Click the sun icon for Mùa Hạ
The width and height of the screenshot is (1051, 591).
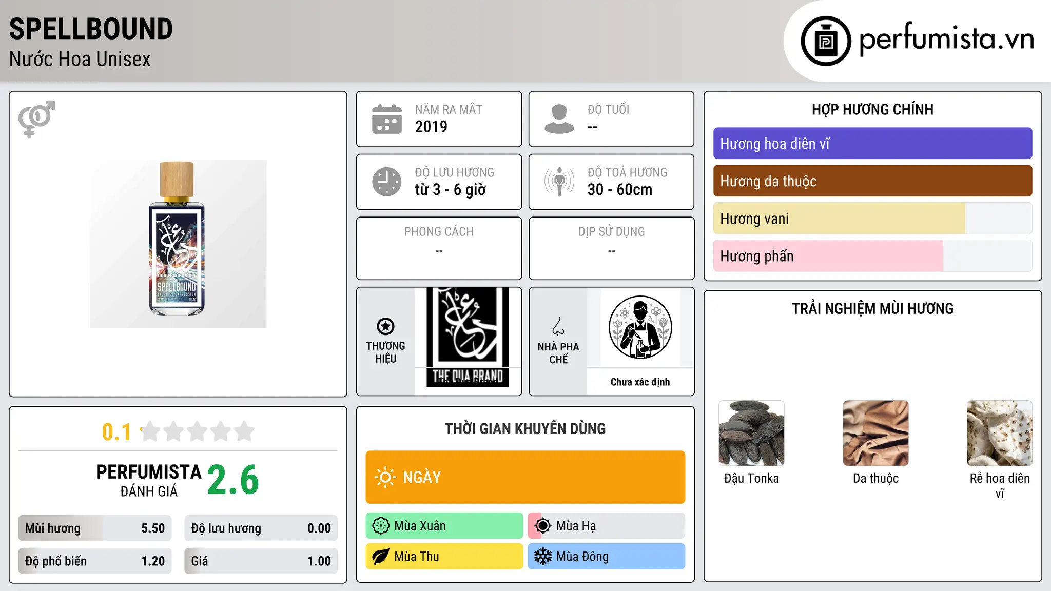543,526
